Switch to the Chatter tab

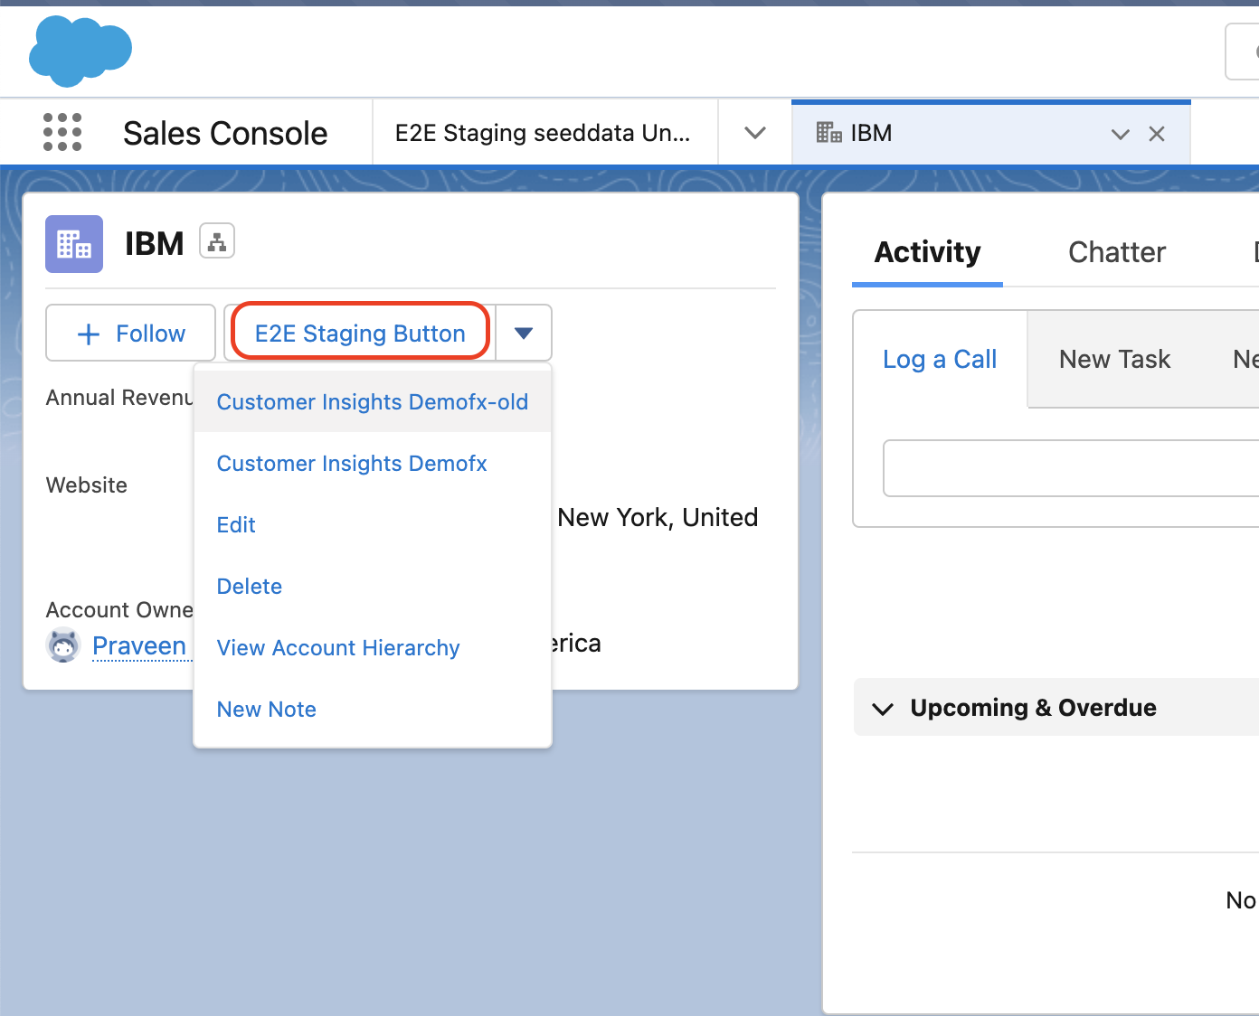[x=1116, y=252]
